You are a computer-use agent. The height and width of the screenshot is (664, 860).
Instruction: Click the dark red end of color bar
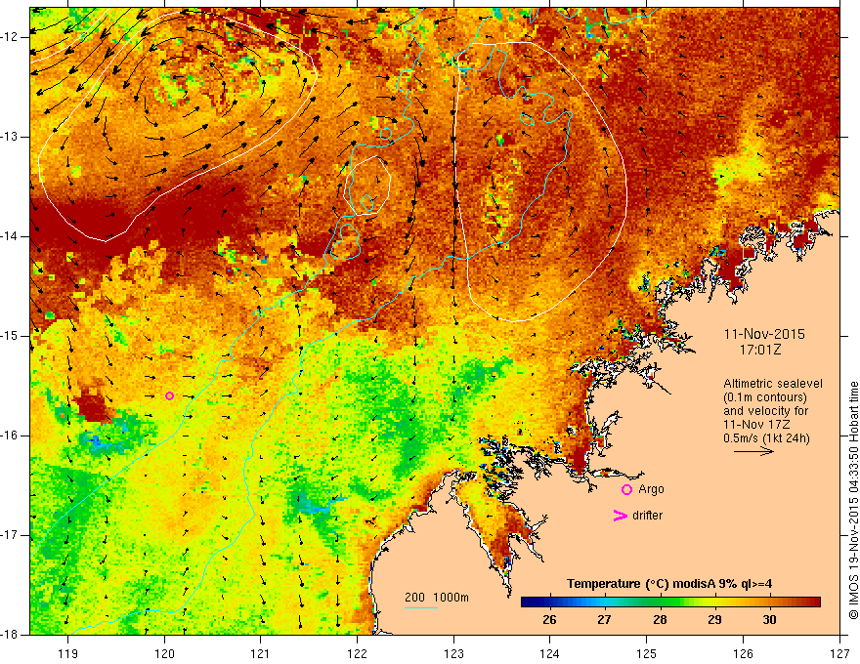click(x=815, y=602)
